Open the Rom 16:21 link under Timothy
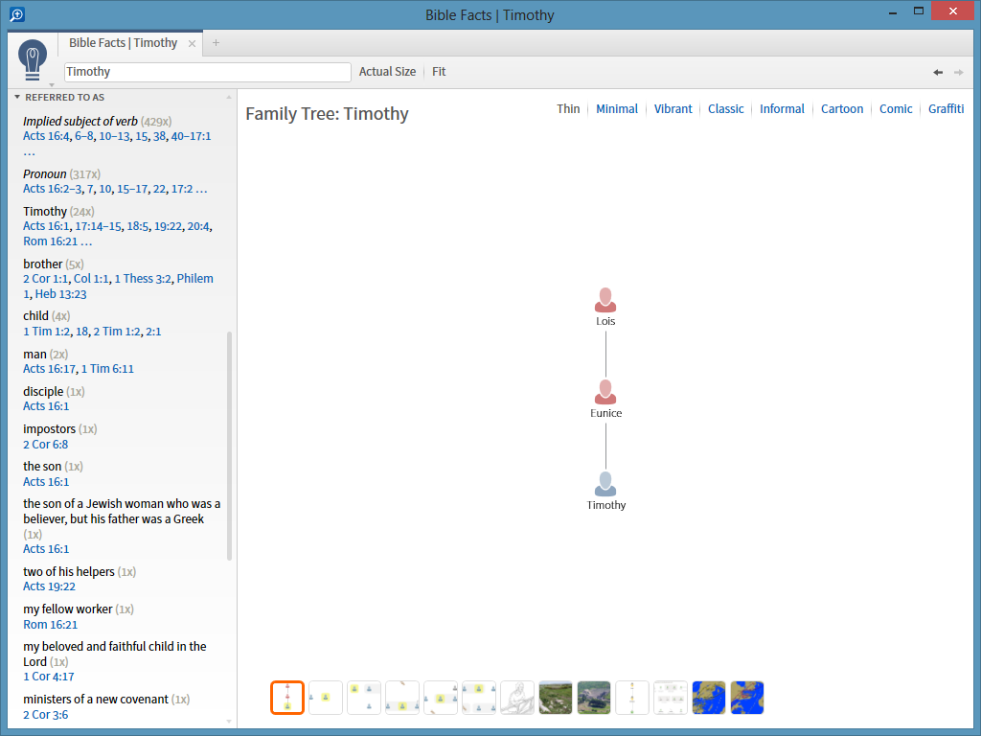The height and width of the screenshot is (736, 981). (x=50, y=241)
